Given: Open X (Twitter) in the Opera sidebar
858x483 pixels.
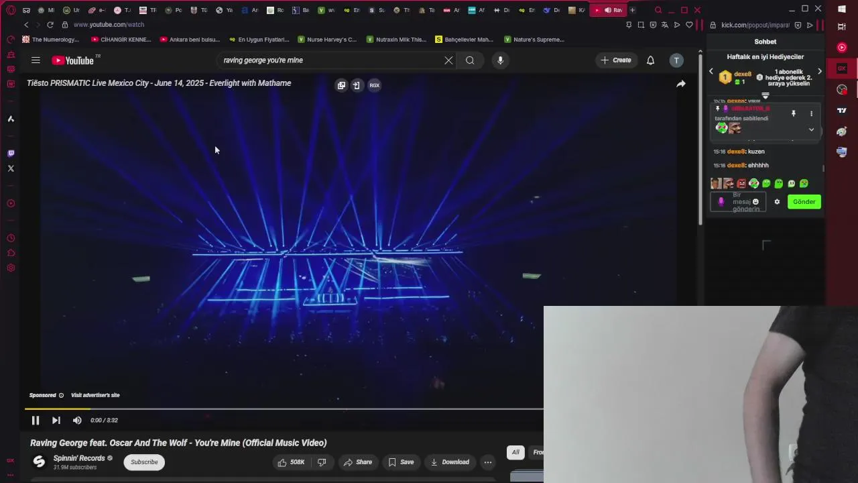Looking at the screenshot, I should (11, 168).
